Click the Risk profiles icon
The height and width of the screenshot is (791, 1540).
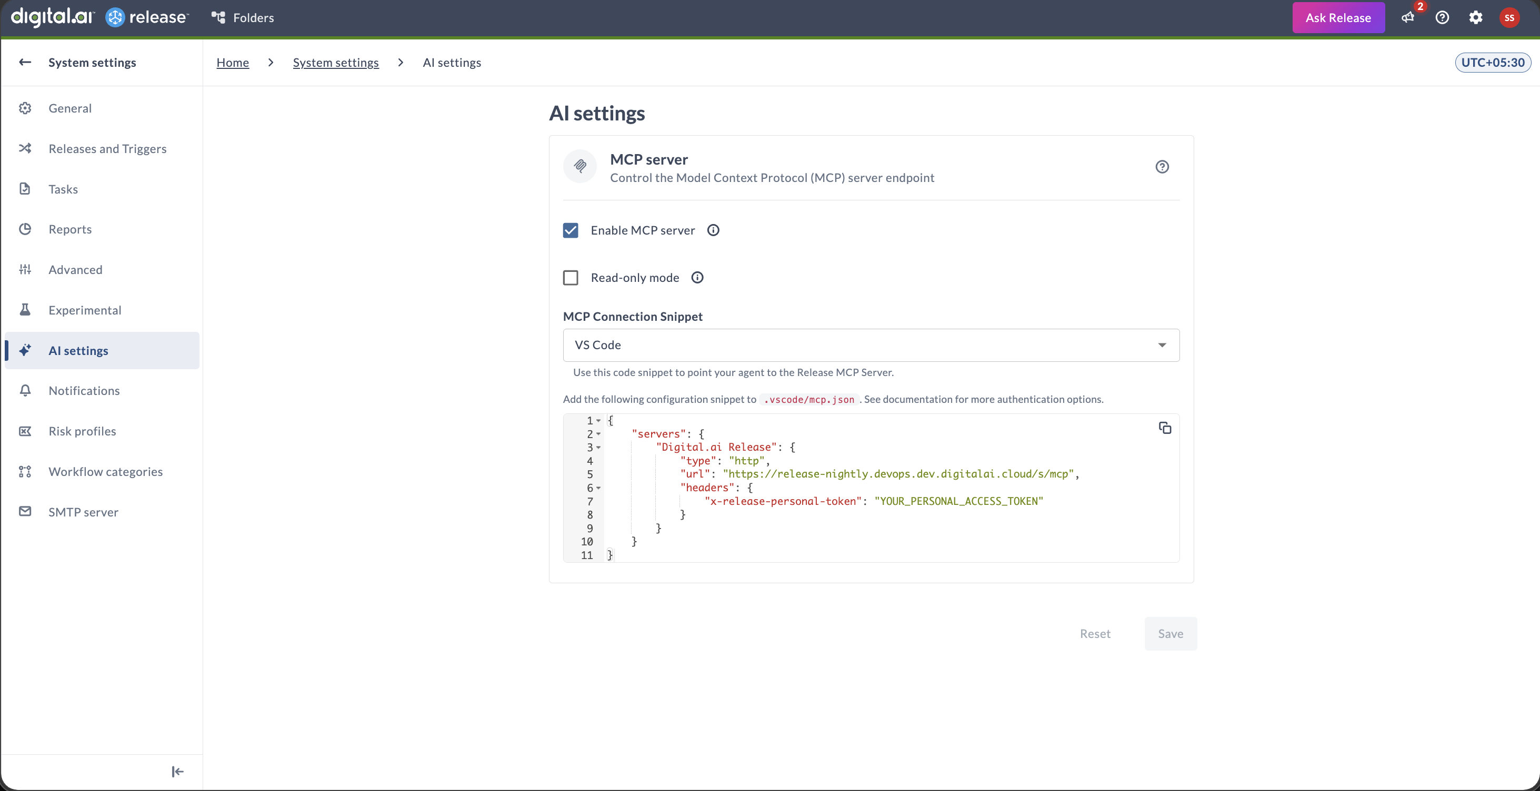25,431
